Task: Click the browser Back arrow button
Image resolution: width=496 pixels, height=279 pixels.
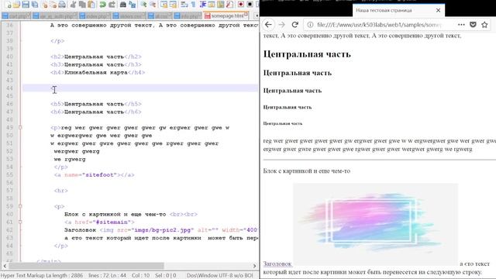Action: coord(268,24)
